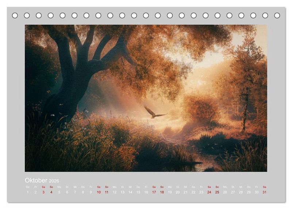Select date 6 in the calendar row
This screenshot has width=292, height=209.
click(x=67, y=192)
